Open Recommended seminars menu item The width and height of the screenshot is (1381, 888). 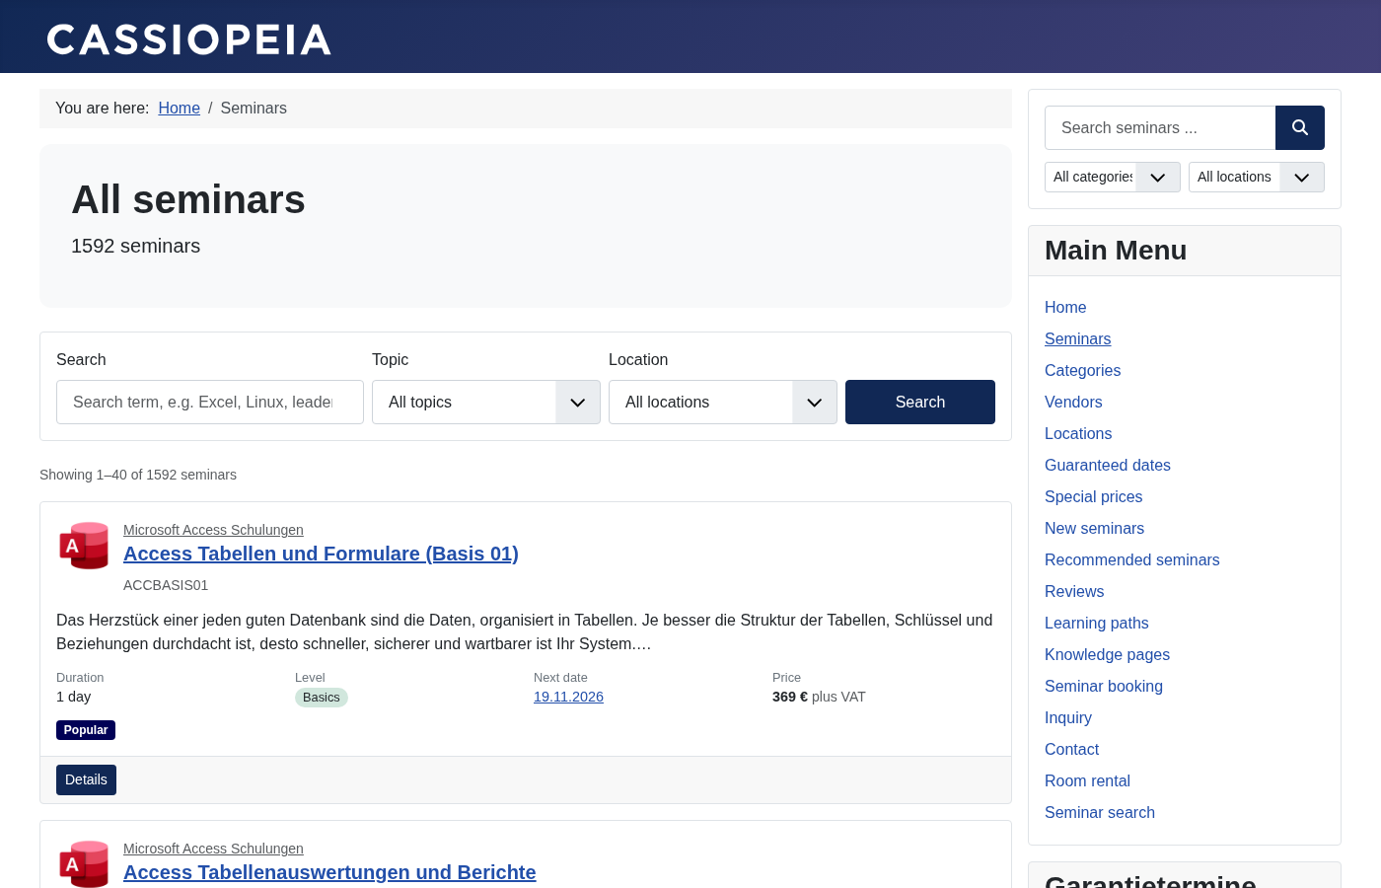(x=1131, y=560)
